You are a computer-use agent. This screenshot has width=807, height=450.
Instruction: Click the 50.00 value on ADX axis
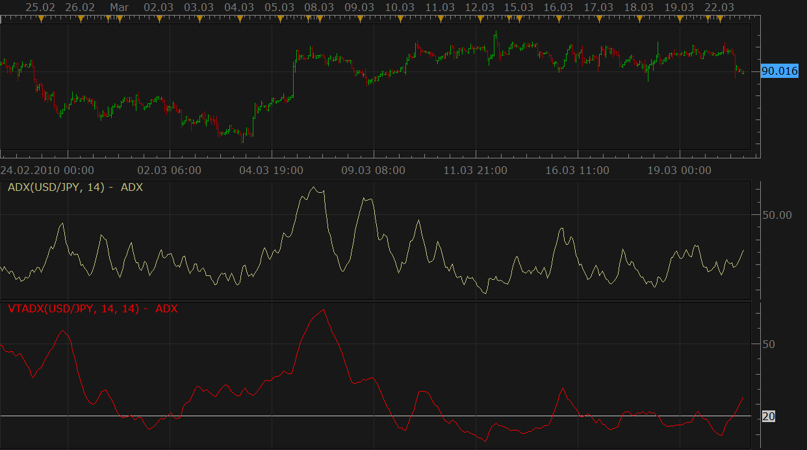coord(776,215)
